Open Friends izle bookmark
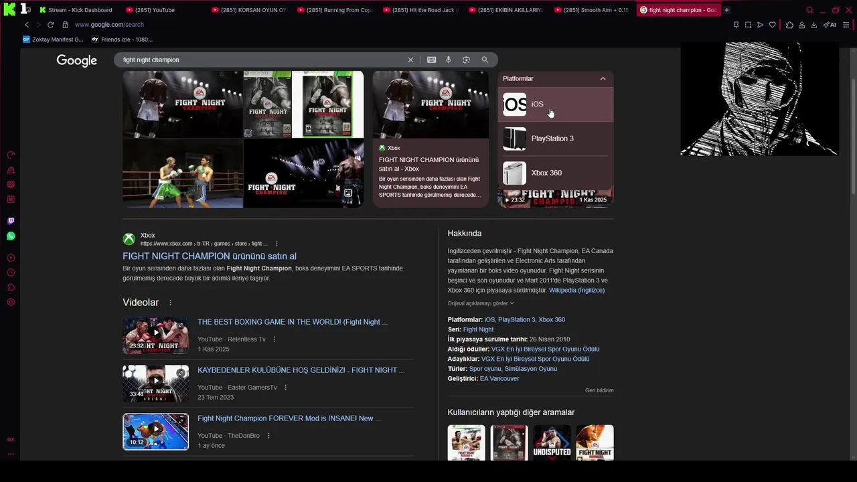The image size is (857, 482). [122, 39]
